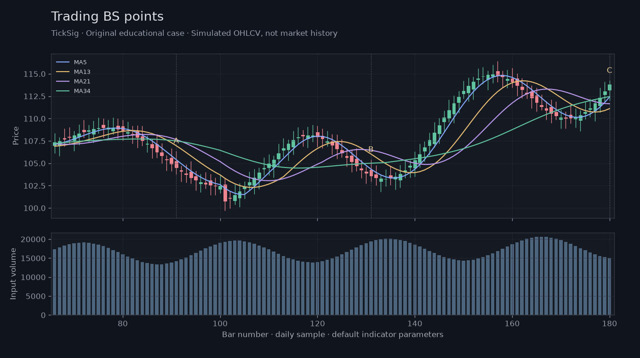640x358 pixels.
Task: Click the Bar number x-axis caption
Action: tap(332, 335)
